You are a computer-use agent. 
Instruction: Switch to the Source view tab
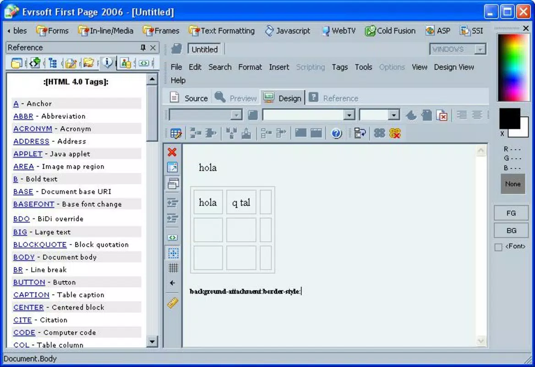click(189, 98)
